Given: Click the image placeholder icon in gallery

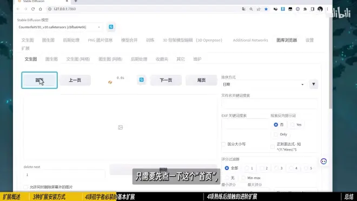Looking at the screenshot, I should coord(121,127).
